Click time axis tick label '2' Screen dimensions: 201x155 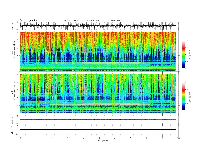(52, 138)
